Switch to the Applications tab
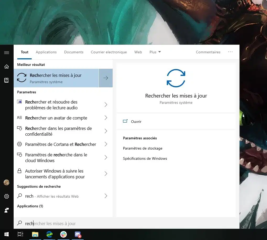267x240 pixels. tap(46, 52)
